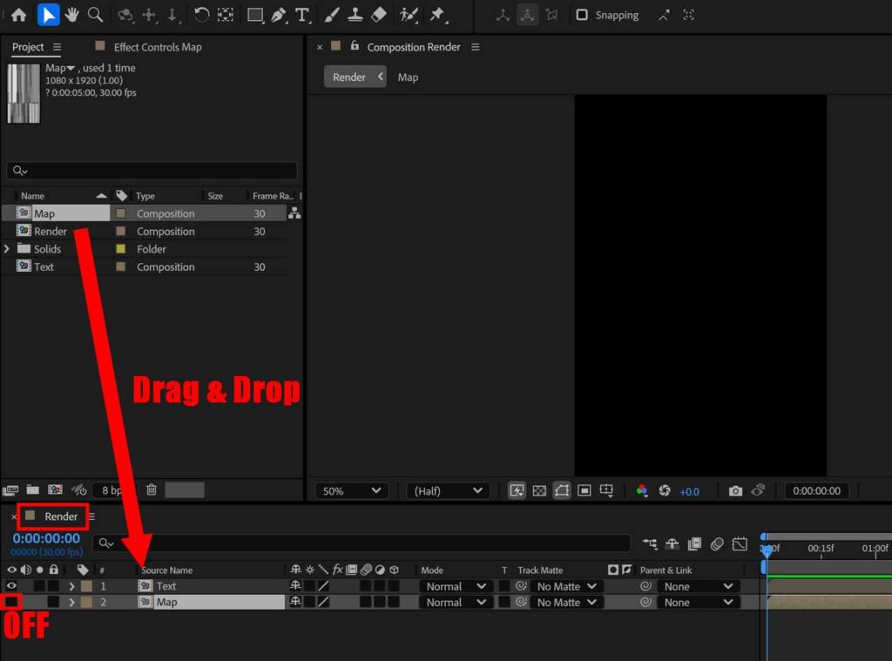The height and width of the screenshot is (661, 892).
Task: Sort project items by Name column
Action: click(32, 196)
